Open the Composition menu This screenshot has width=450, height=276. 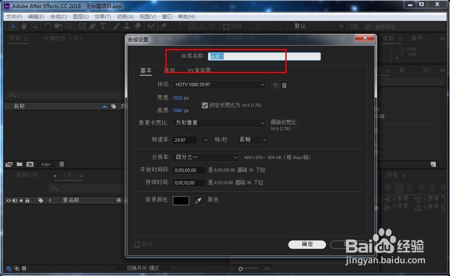pyautogui.click(x=58, y=17)
